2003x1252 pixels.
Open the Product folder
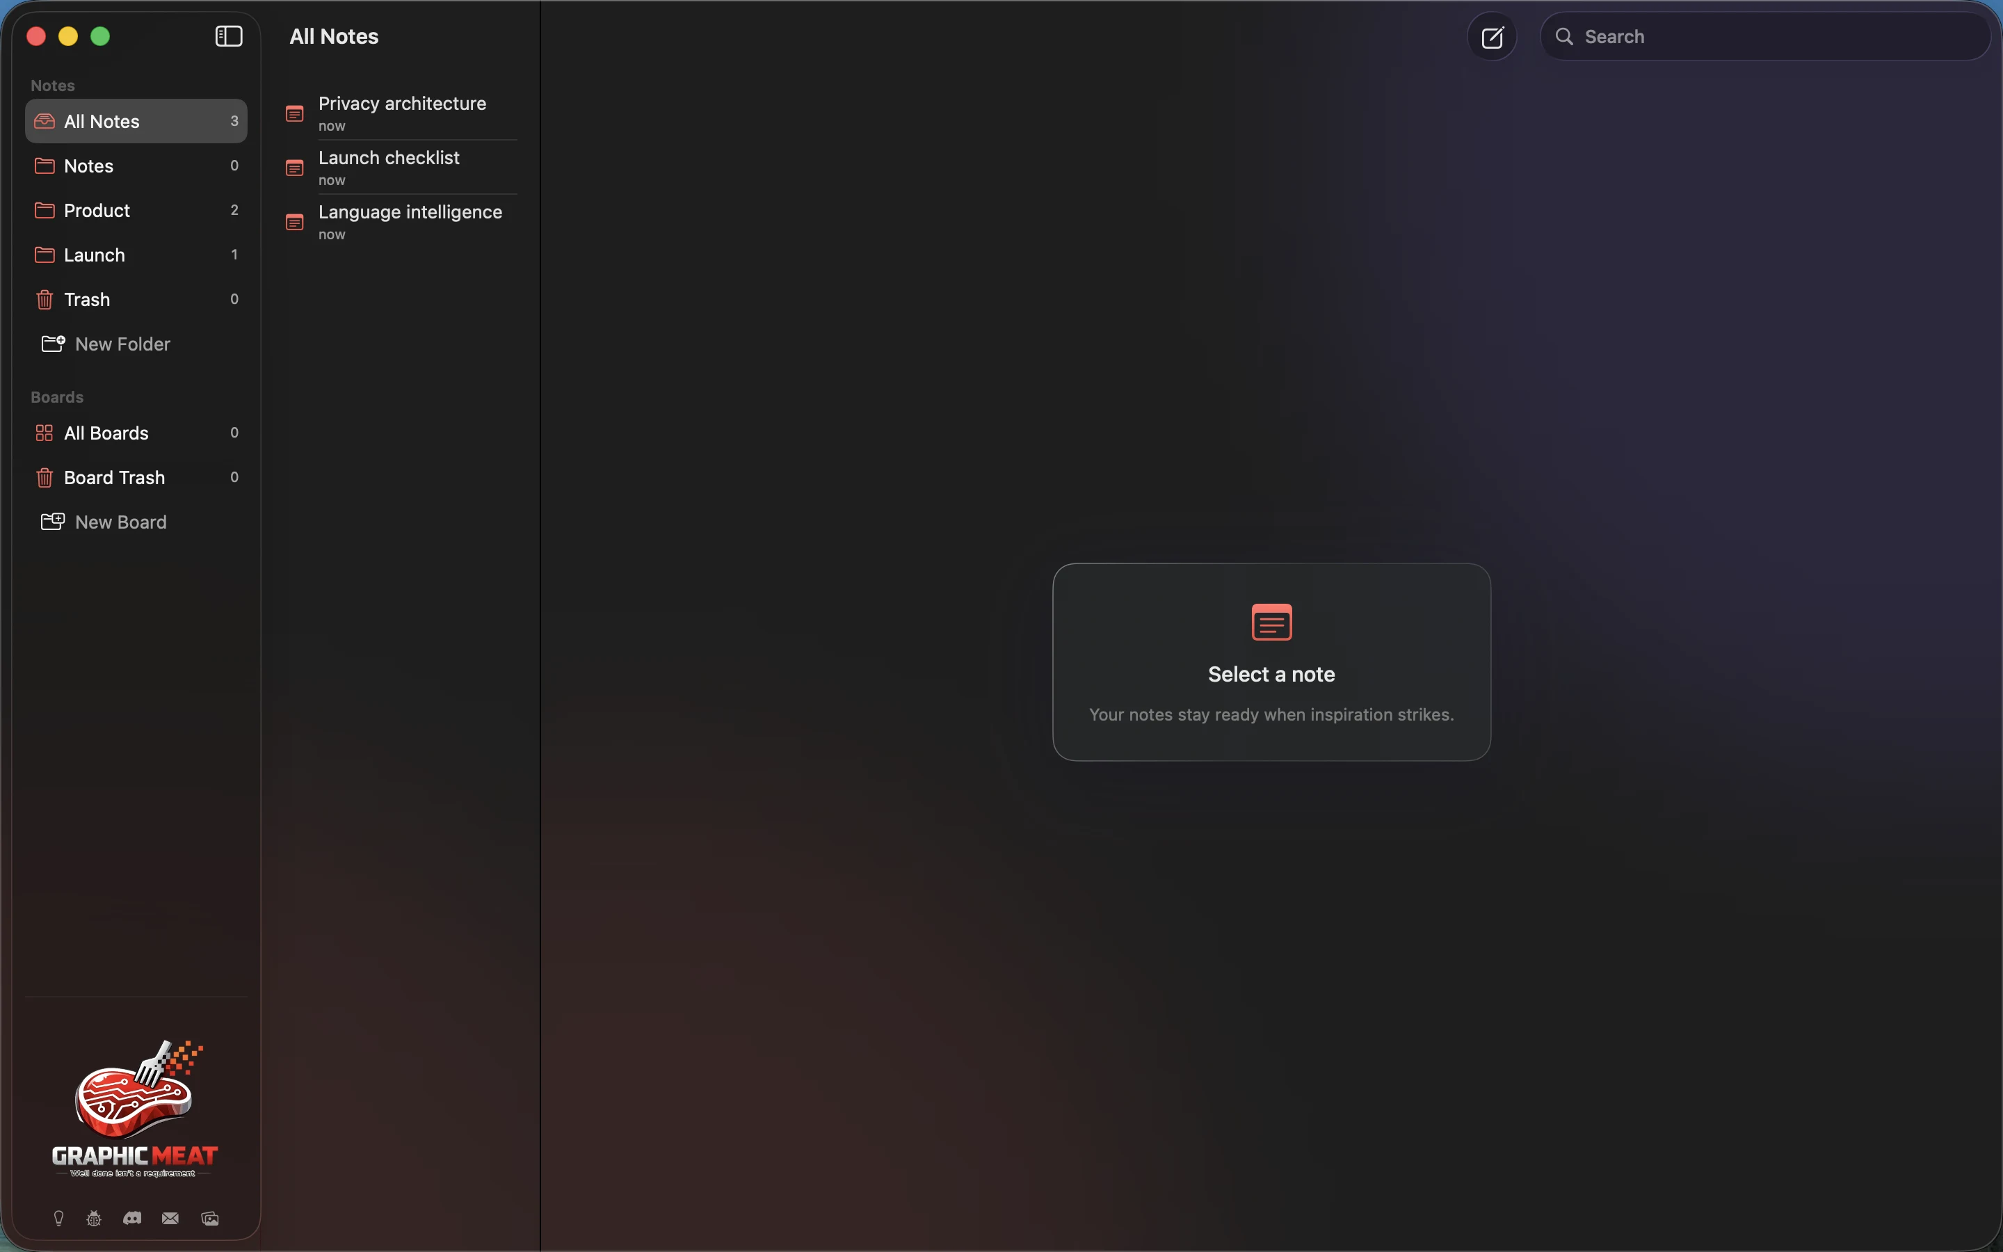pos(136,210)
